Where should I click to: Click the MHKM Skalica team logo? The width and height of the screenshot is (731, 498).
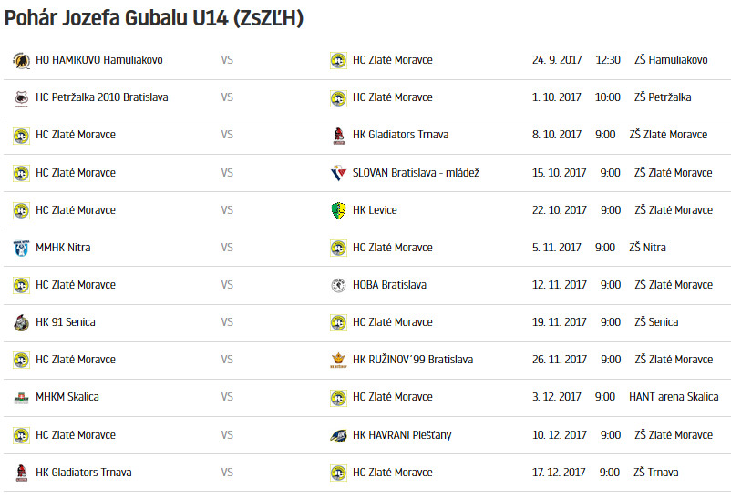click(21, 397)
